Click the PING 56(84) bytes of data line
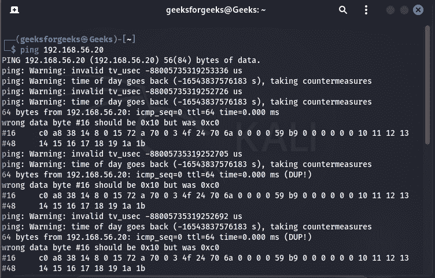The image size is (435, 278). (131, 60)
